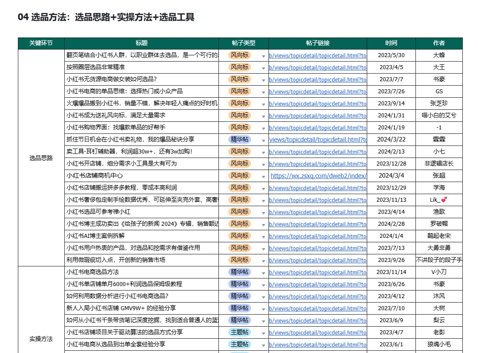Select title cell 如何从小红书千条带货笔记深度挖掘
This screenshot has height=353, width=478.
[x=142, y=320]
